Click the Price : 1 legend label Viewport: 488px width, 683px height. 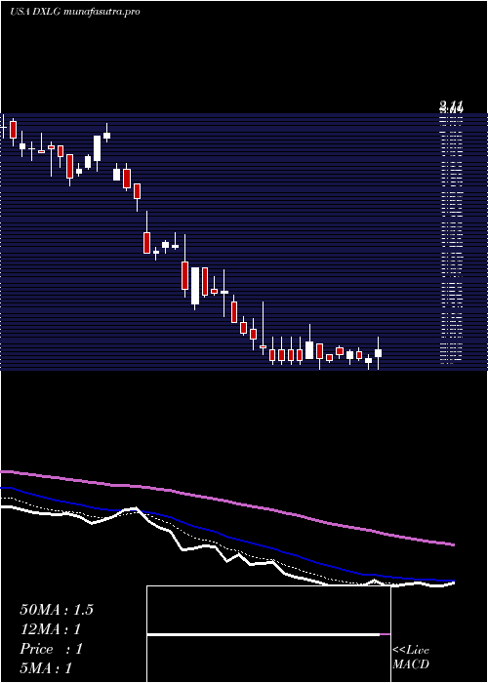pyautogui.click(x=51, y=649)
